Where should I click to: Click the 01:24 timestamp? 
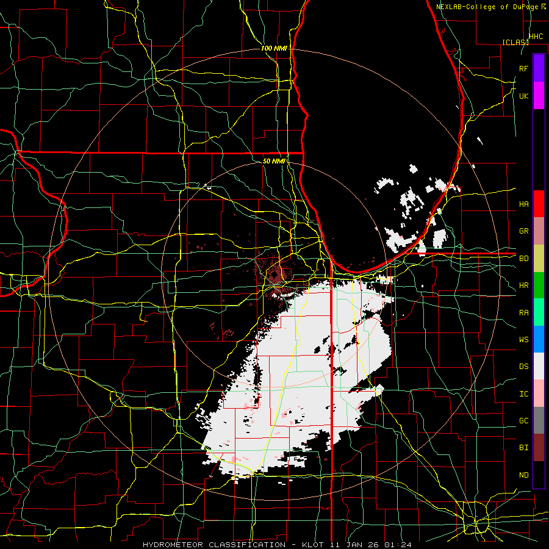pos(397,545)
